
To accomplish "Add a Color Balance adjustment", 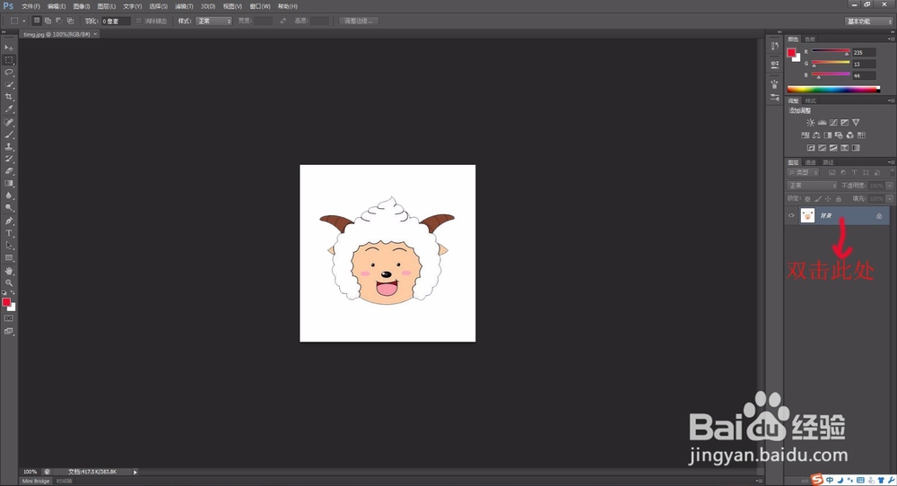I will tap(816, 135).
